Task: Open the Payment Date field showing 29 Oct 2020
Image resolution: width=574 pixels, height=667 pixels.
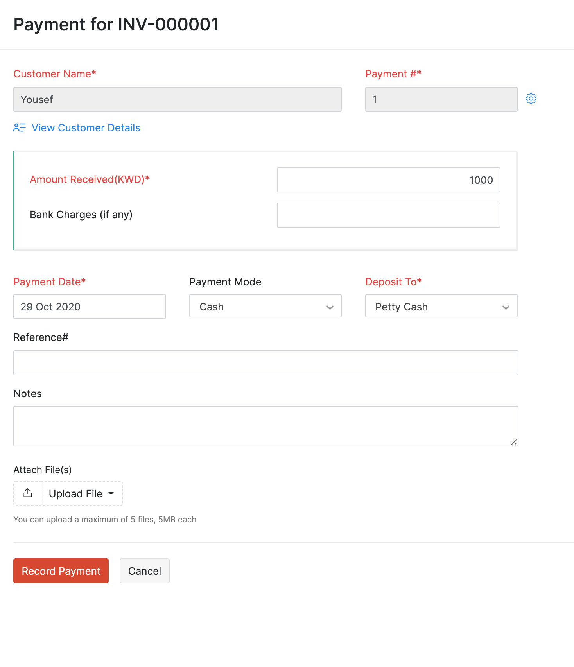Action: point(89,307)
